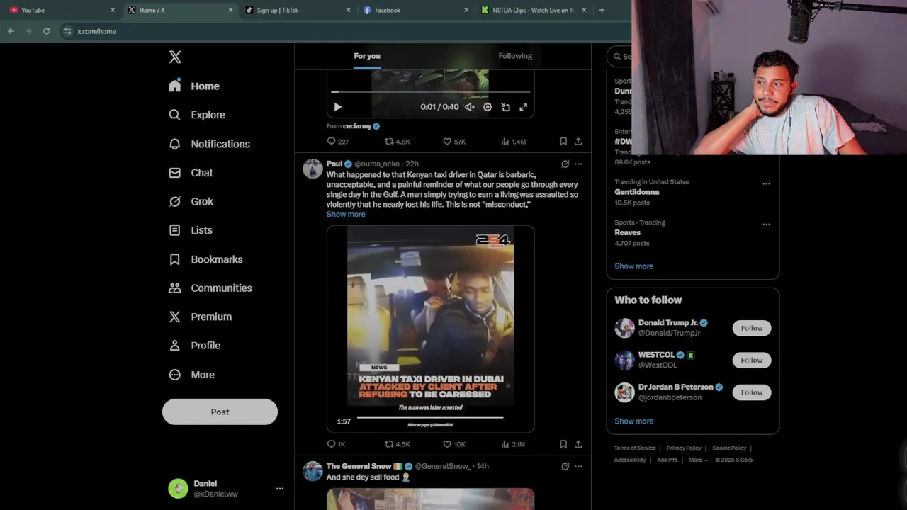The height and width of the screenshot is (510, 907).
Task: Unmute the top video
Action: point(469,107)
